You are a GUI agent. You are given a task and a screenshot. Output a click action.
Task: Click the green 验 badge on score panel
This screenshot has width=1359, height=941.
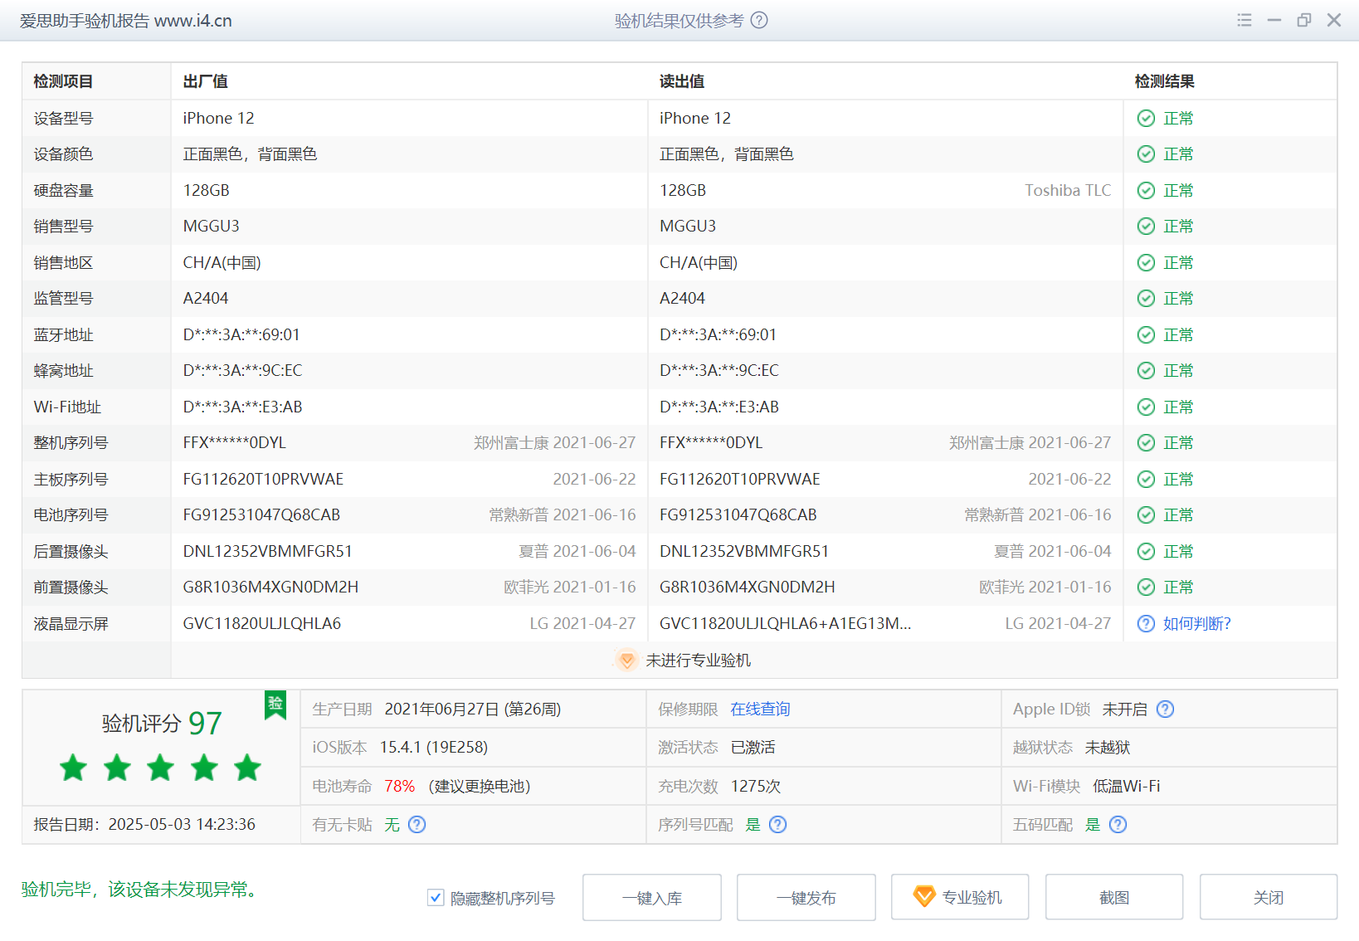click(x=275, y=705)
